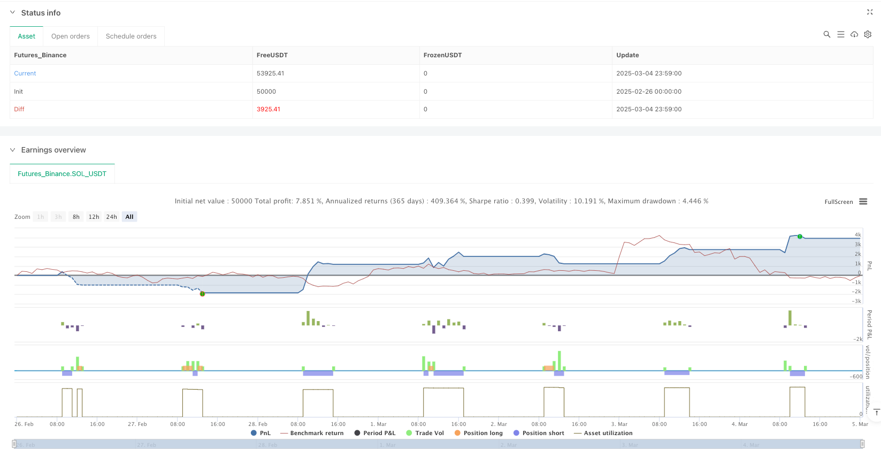This screenshot has width=881, height=449.
Task: Toggle the Position long legend series
Action: tap(479, 433)
